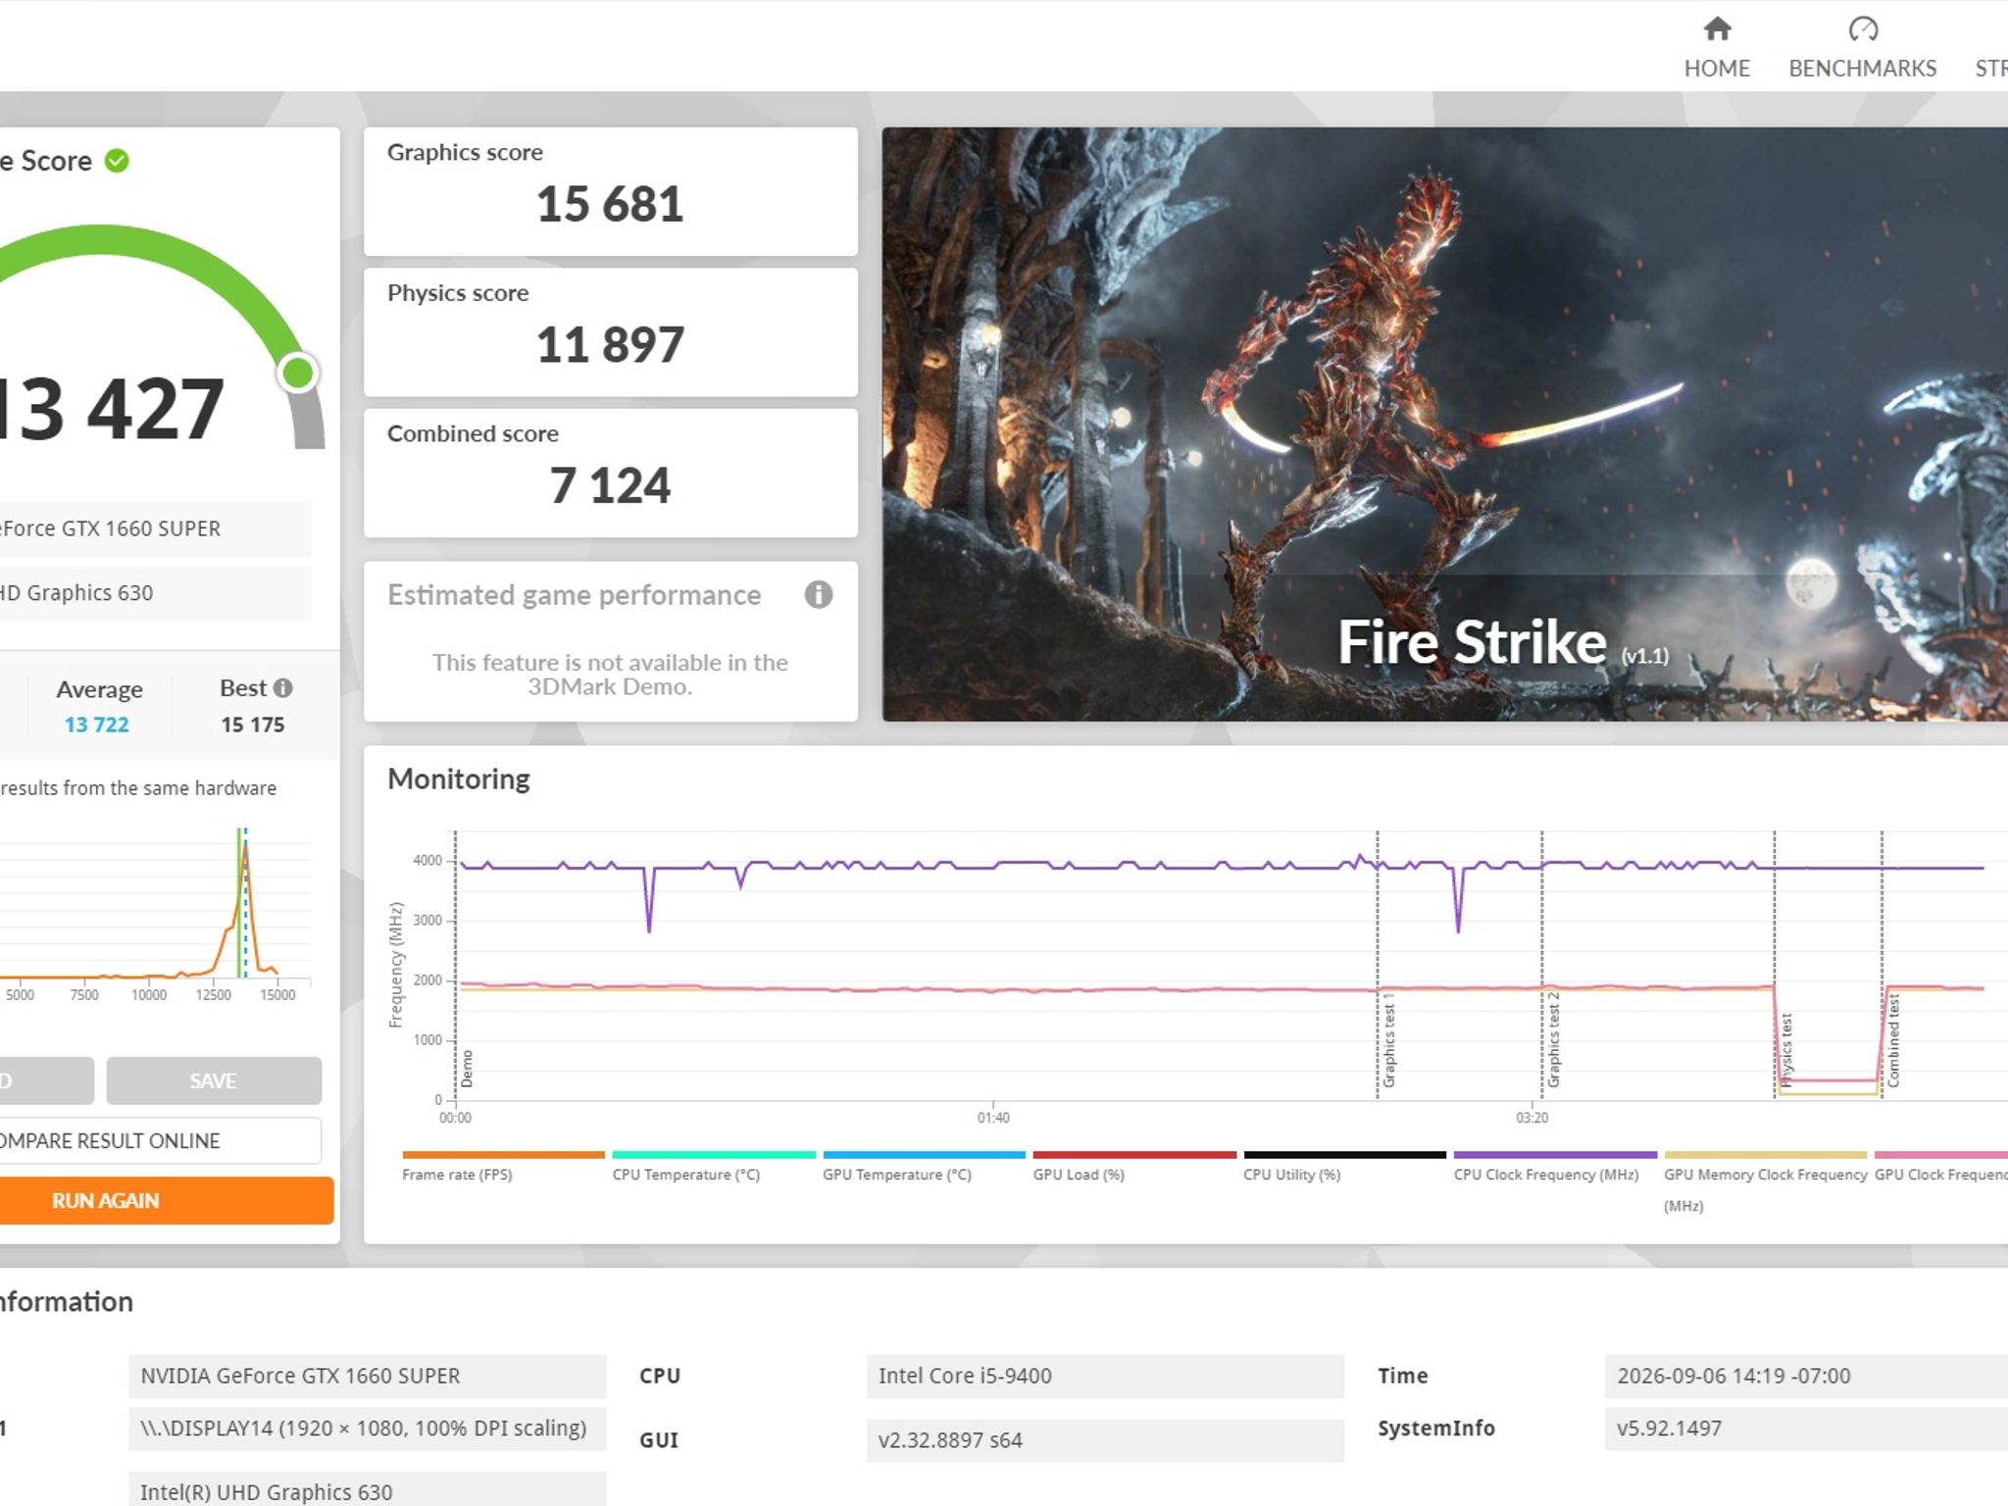Viewport: 2008px width, 1506px height.
Task: Click the HD Graphics 630 row
Action: coord(155,593)
